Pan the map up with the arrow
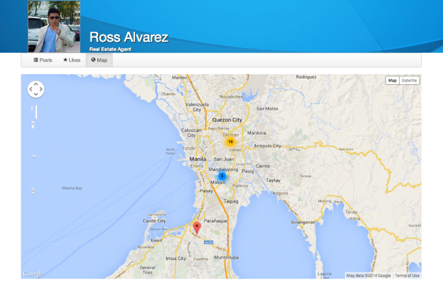 (x=36, y=85)
